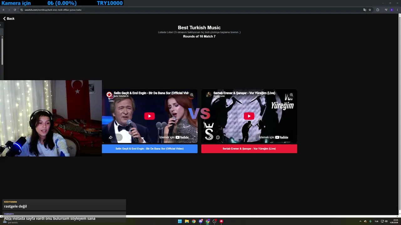Screen dimensions: 401x225
Task: Click the browser back arrow
Action: [x=3, y=10]
